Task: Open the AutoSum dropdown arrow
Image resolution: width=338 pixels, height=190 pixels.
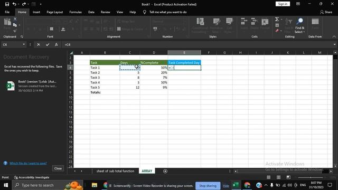Action: click(x=281, y=20)
